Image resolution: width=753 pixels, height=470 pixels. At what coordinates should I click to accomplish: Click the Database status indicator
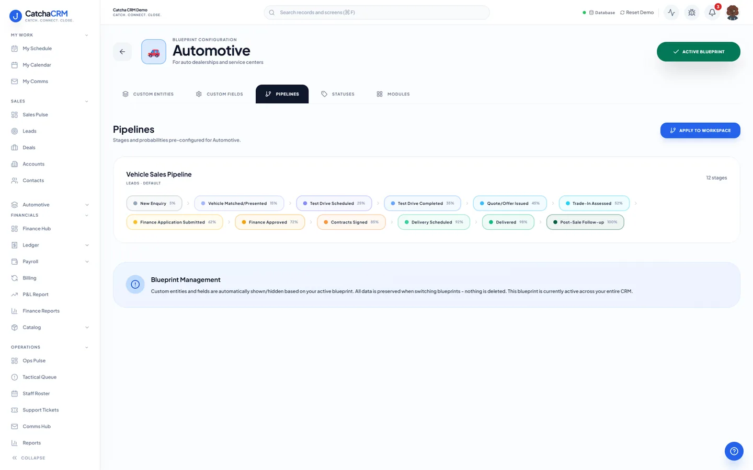pos(599,13)
